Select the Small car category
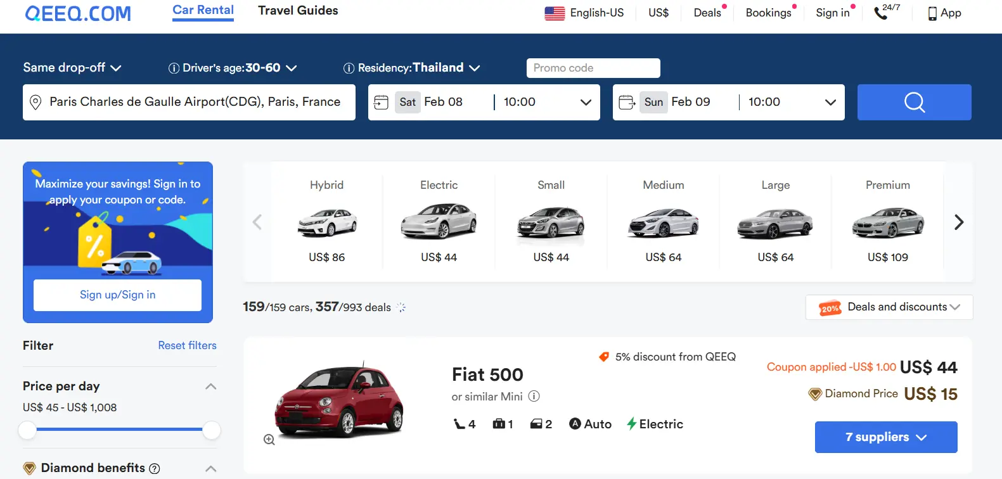The width and height of the screenshot is (1002, 479). [551, 221]
